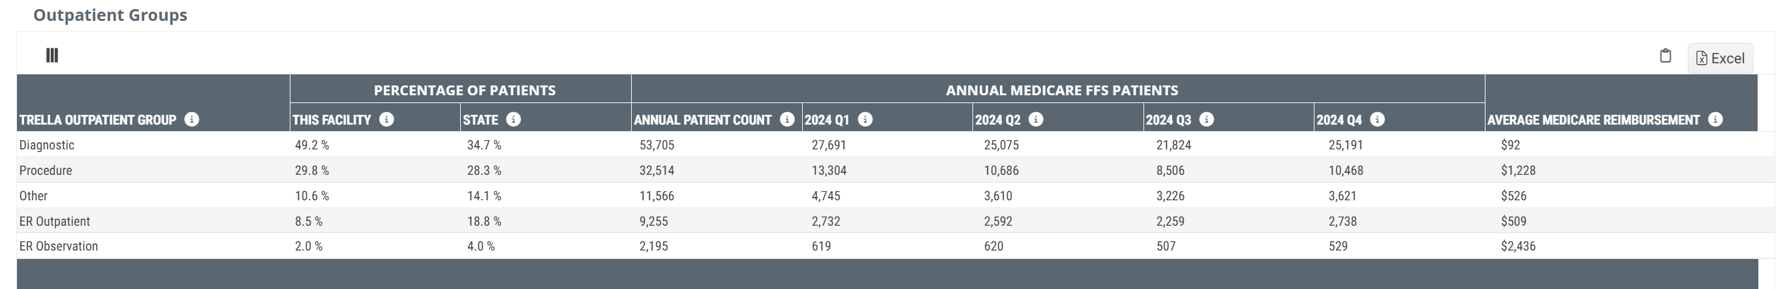The width and height of the screenshot is (1787, 289).
Task: Click the 2024 Q3 info icon
Action: (x=1206, y=120)
